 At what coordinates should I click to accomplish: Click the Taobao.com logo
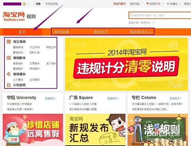coord(14,17)
